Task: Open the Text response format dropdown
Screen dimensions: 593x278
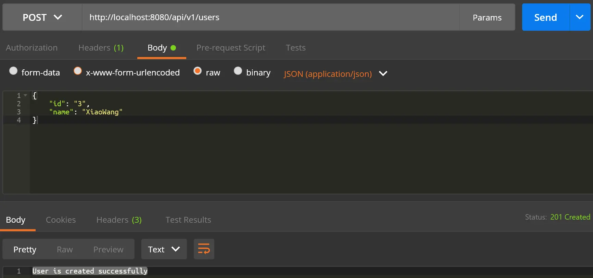Action: [x=164, y=249]
